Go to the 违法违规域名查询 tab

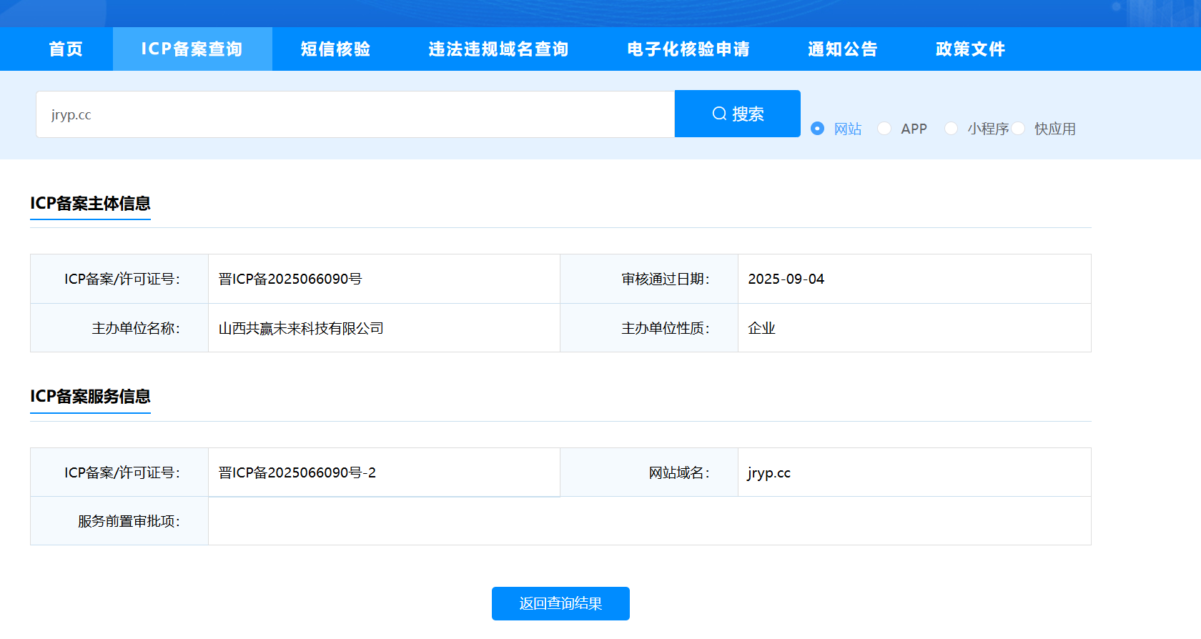(498, 49)
